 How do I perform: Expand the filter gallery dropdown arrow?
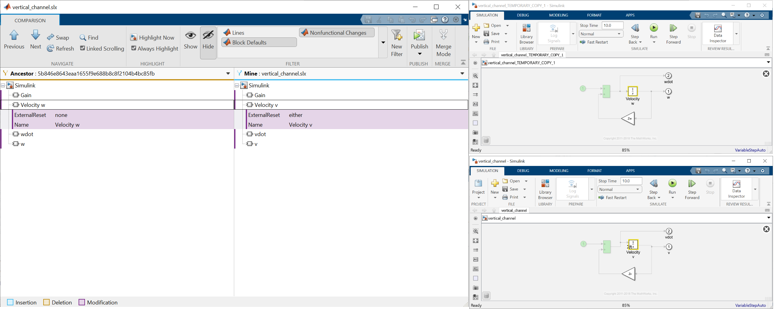click(x=383, y=42)
